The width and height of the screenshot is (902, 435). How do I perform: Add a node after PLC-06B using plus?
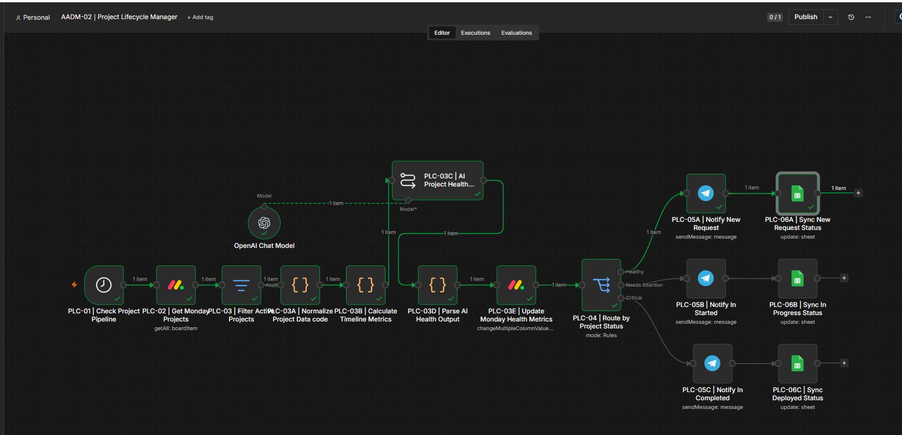tap(844, 278)
